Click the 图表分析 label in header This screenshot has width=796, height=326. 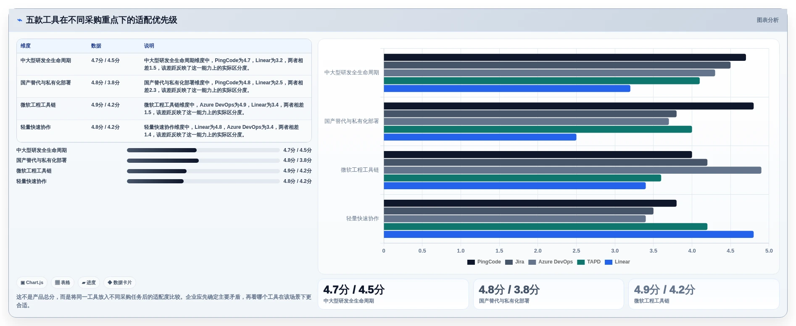[767, 20]
